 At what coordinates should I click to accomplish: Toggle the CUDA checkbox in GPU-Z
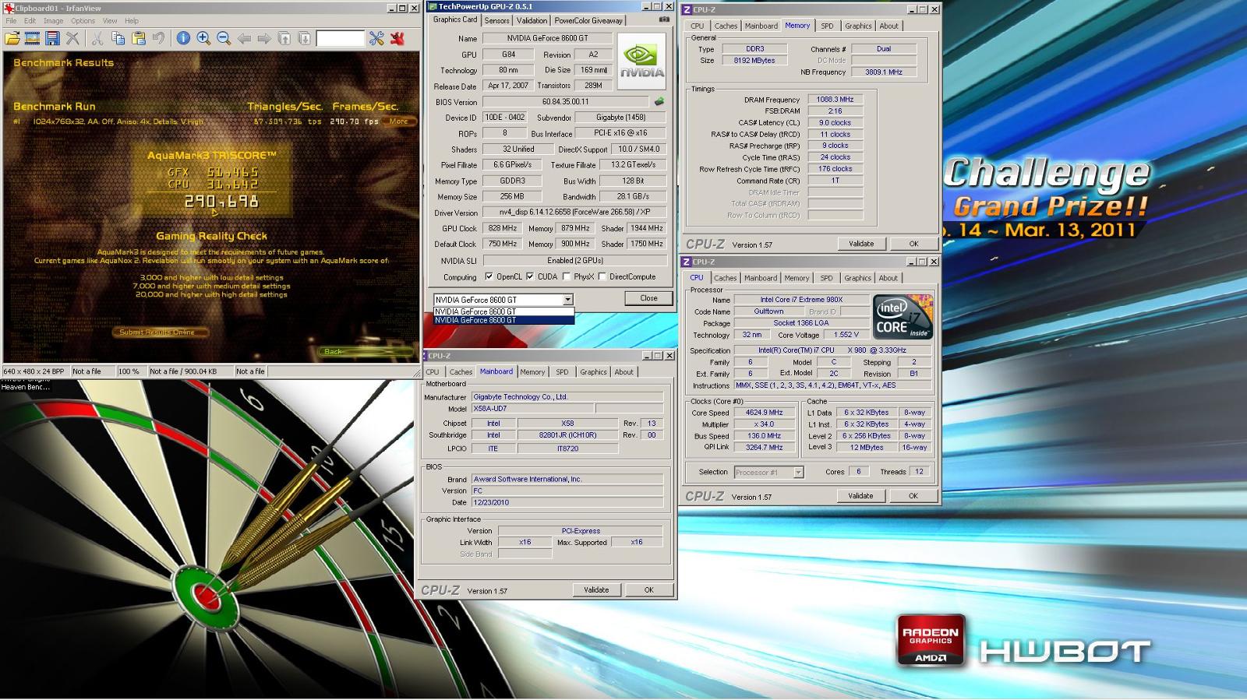[530, 276]
